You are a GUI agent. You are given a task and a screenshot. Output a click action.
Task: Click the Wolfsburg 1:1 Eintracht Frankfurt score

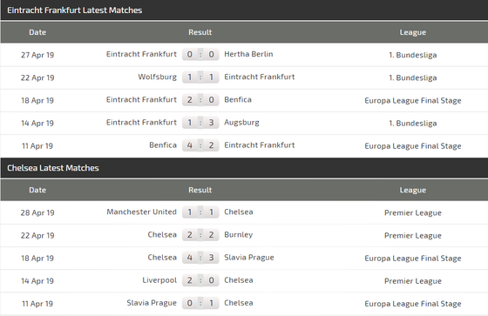click(x=200, y=77)
